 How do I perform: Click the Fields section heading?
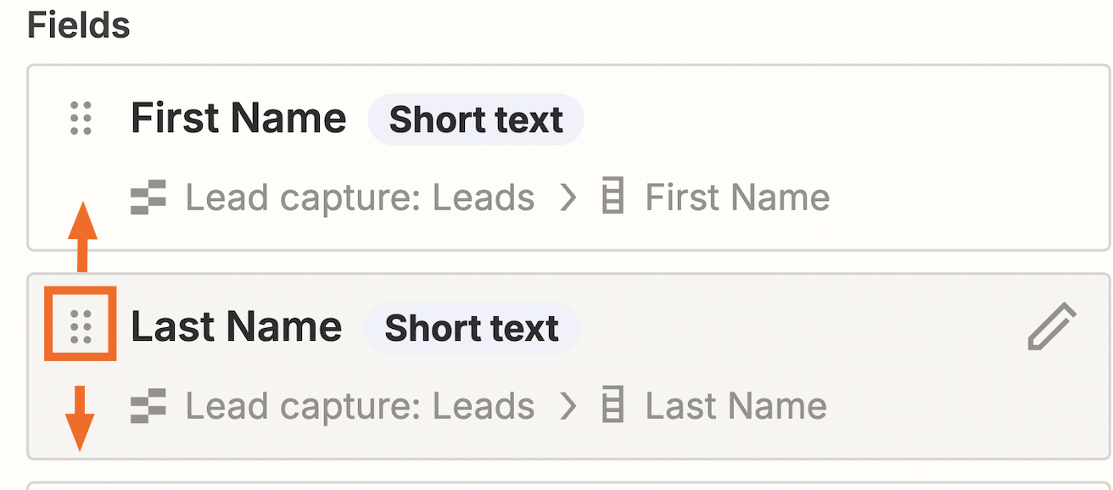[x=79, y=26]
